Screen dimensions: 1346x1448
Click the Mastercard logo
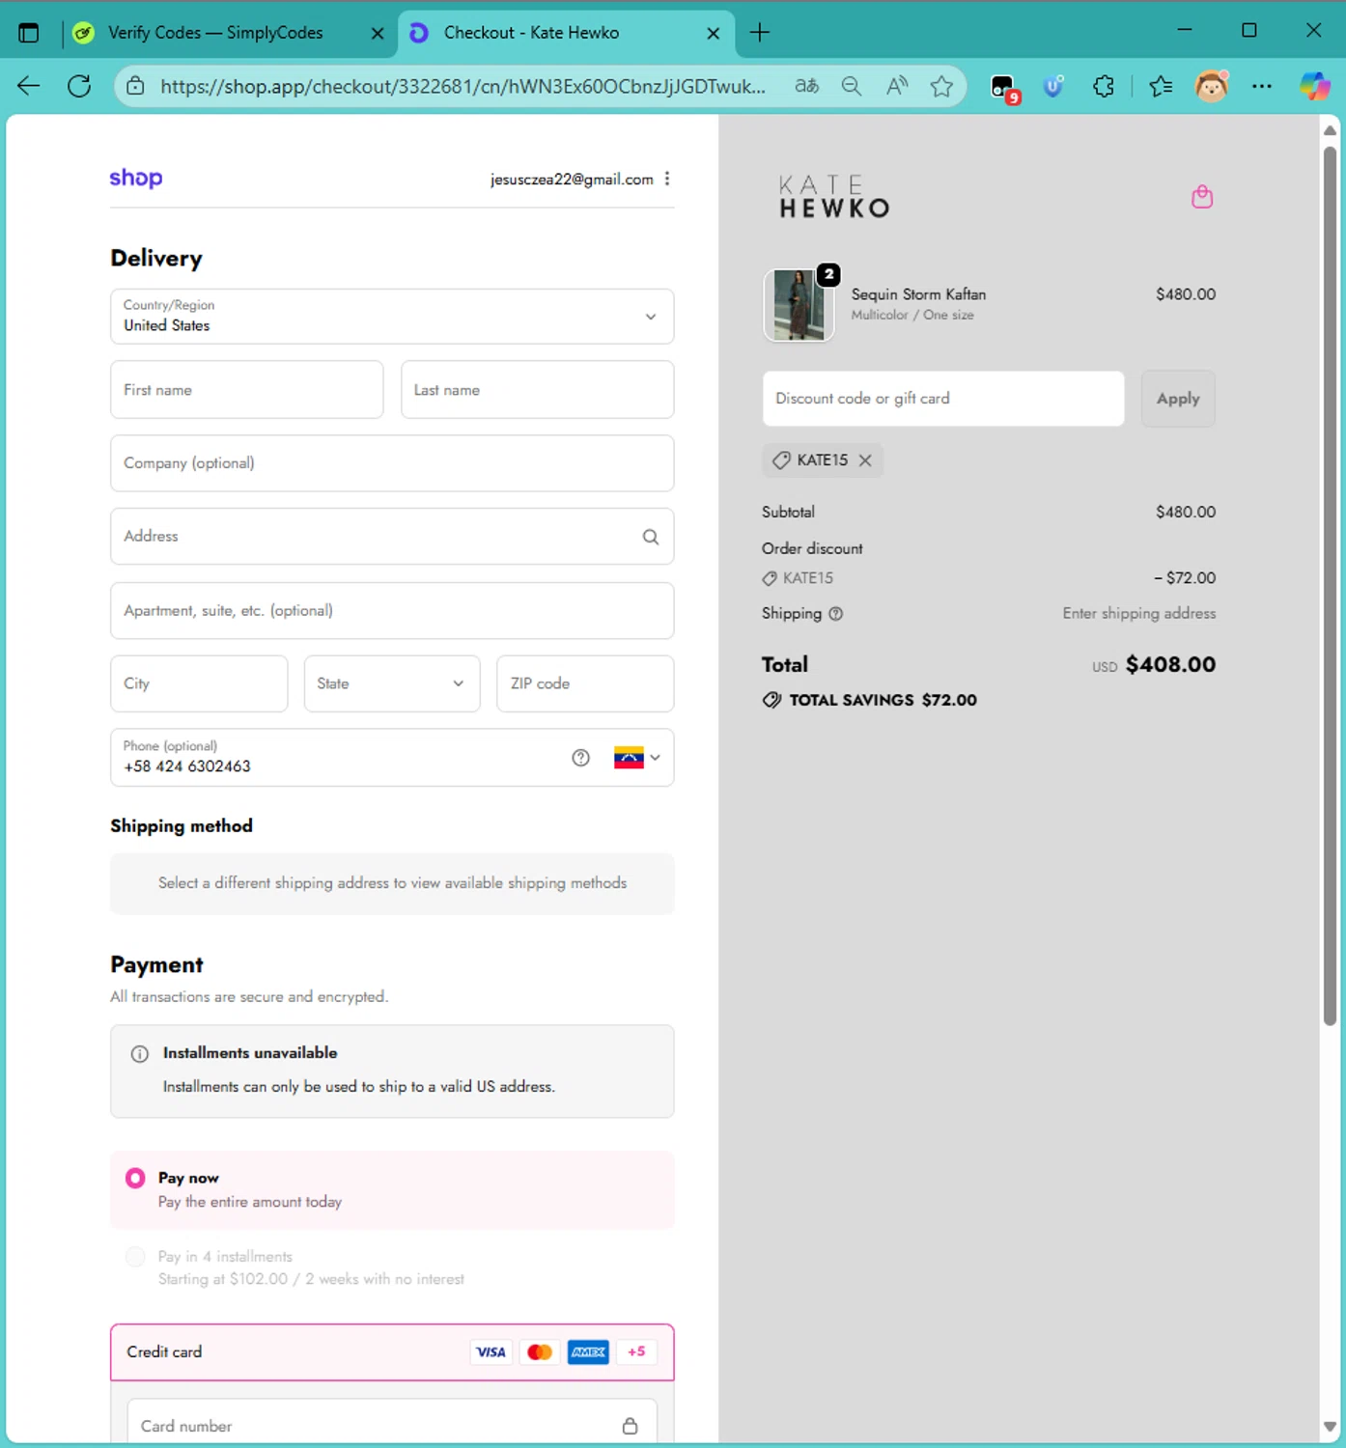(540, 1351)
